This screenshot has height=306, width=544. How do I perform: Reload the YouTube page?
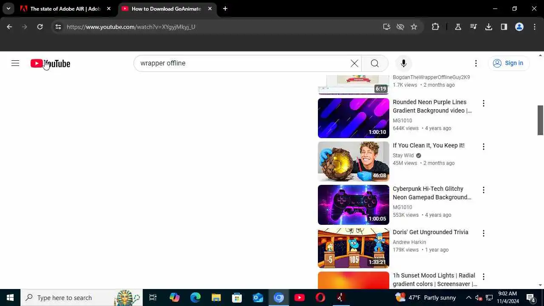tap(40, 27)
